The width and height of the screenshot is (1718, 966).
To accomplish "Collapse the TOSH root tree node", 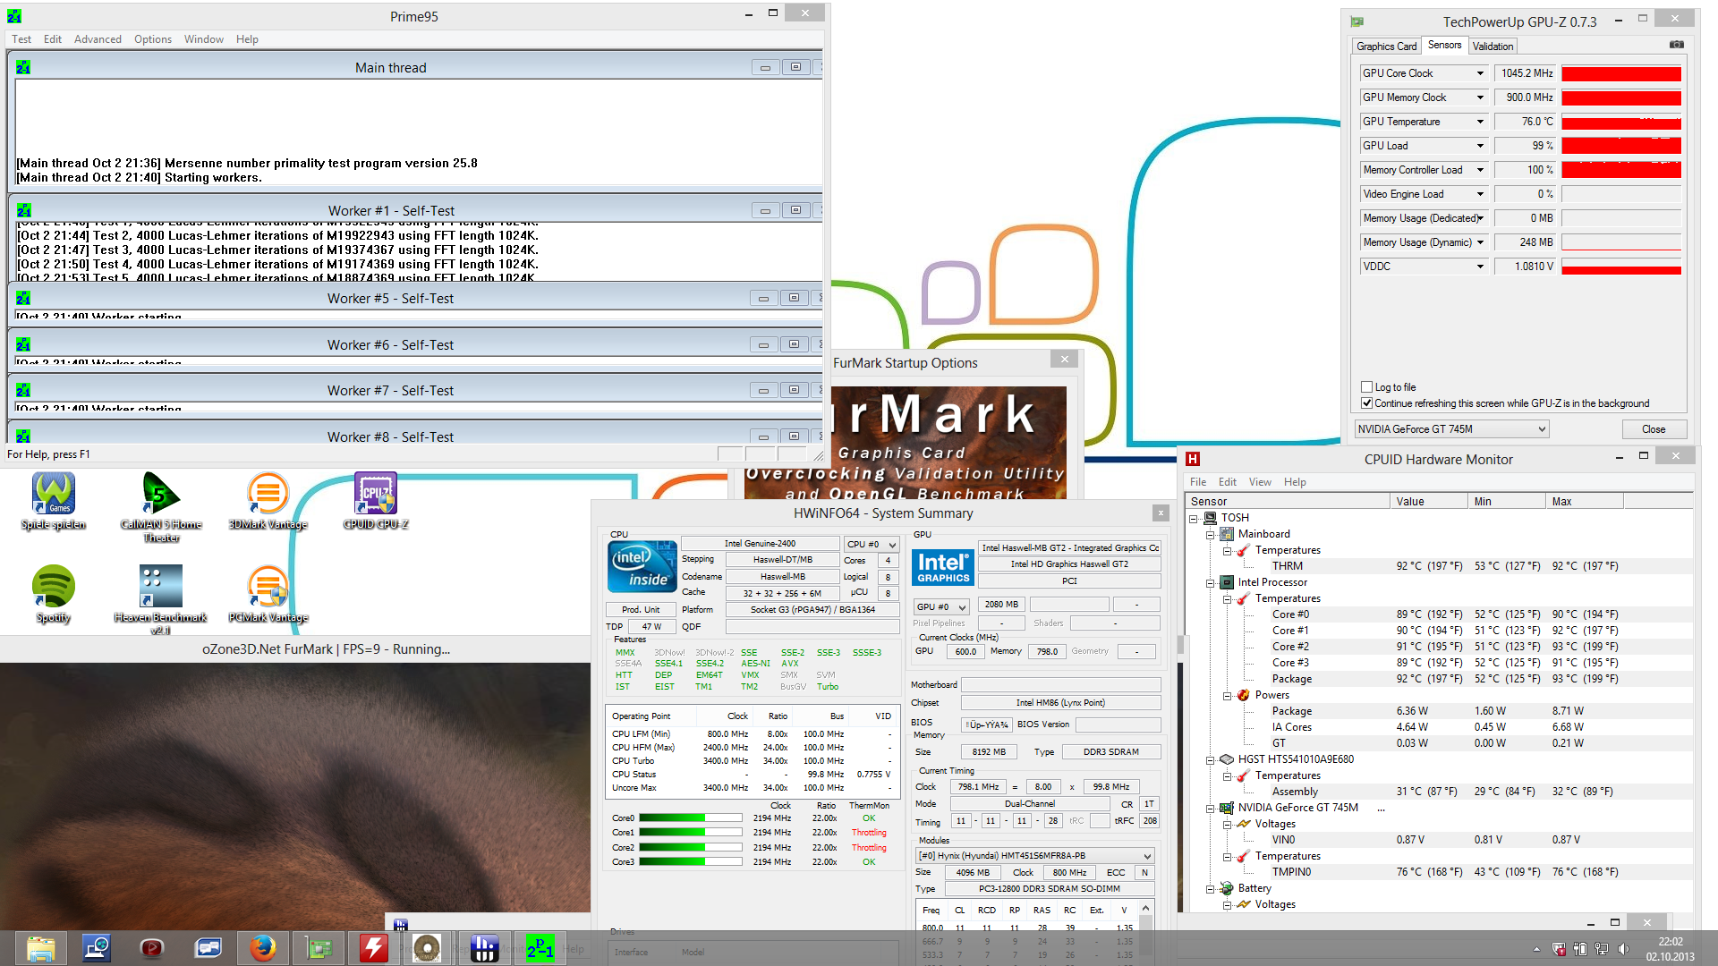I will (1193, 519).
